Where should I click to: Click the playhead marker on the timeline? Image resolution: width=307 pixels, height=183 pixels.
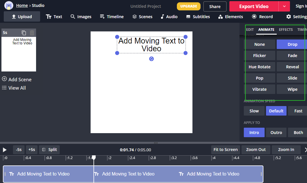pos(93,158)
